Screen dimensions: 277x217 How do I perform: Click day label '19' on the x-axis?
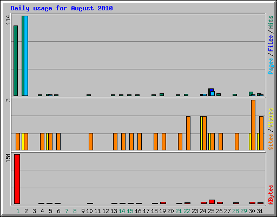coord(162,211)
